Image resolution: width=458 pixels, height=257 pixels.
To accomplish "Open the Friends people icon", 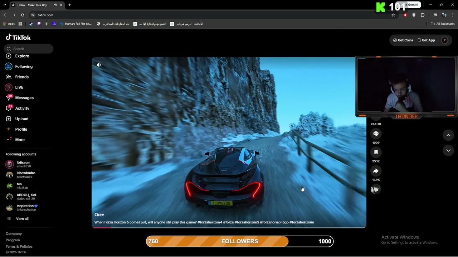I will (9, 77).
